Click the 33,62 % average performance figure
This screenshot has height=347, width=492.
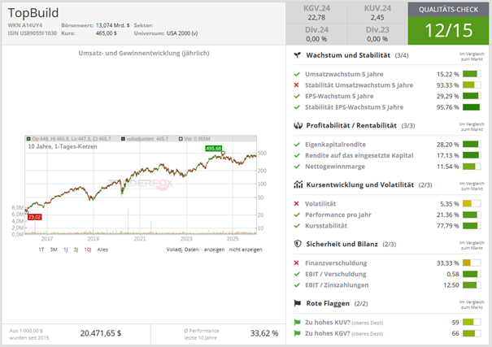click(x=264, y=333)
